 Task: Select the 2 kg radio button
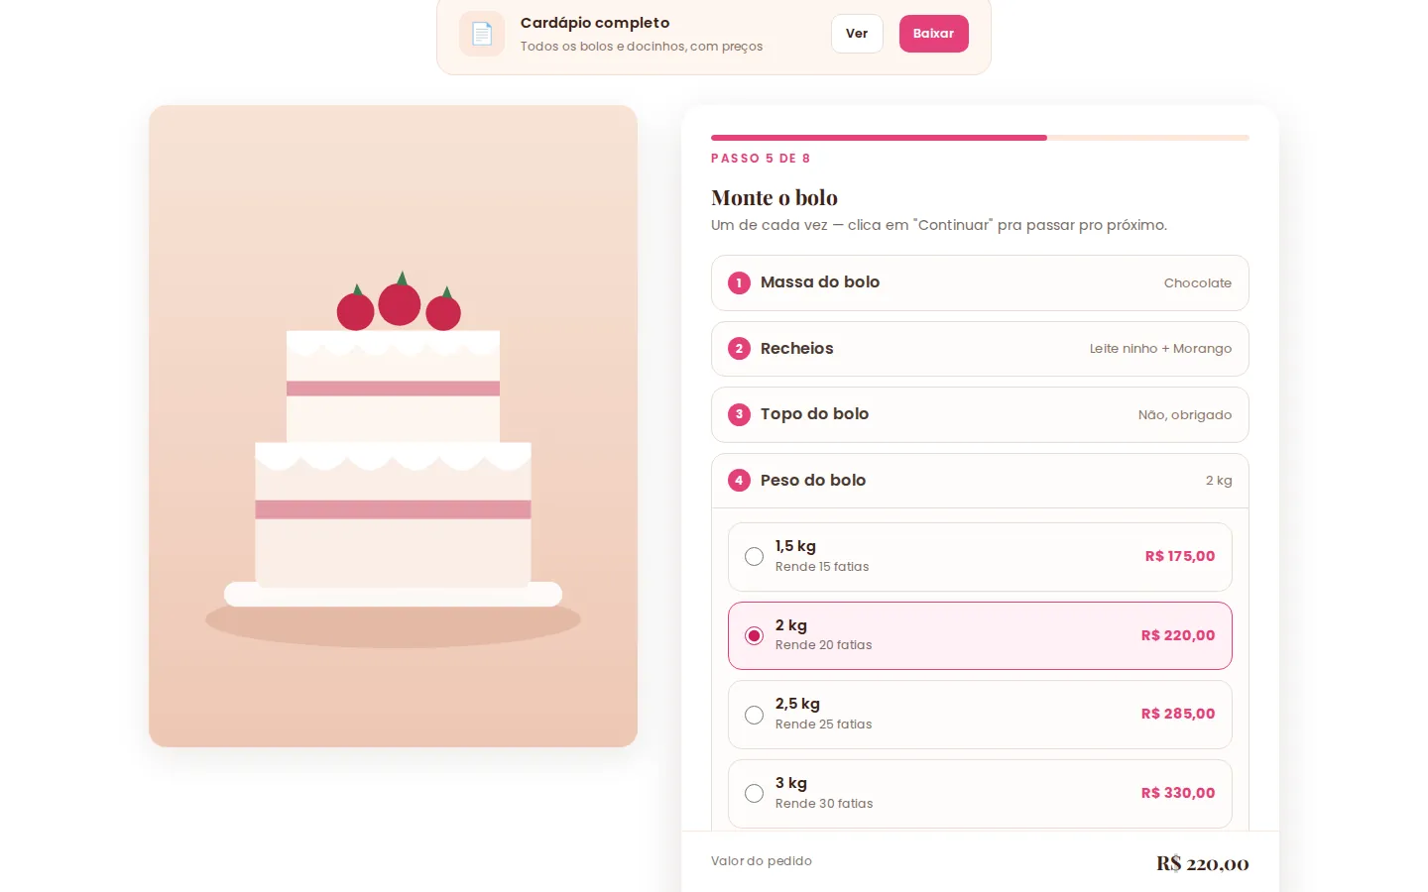point(754,635)
